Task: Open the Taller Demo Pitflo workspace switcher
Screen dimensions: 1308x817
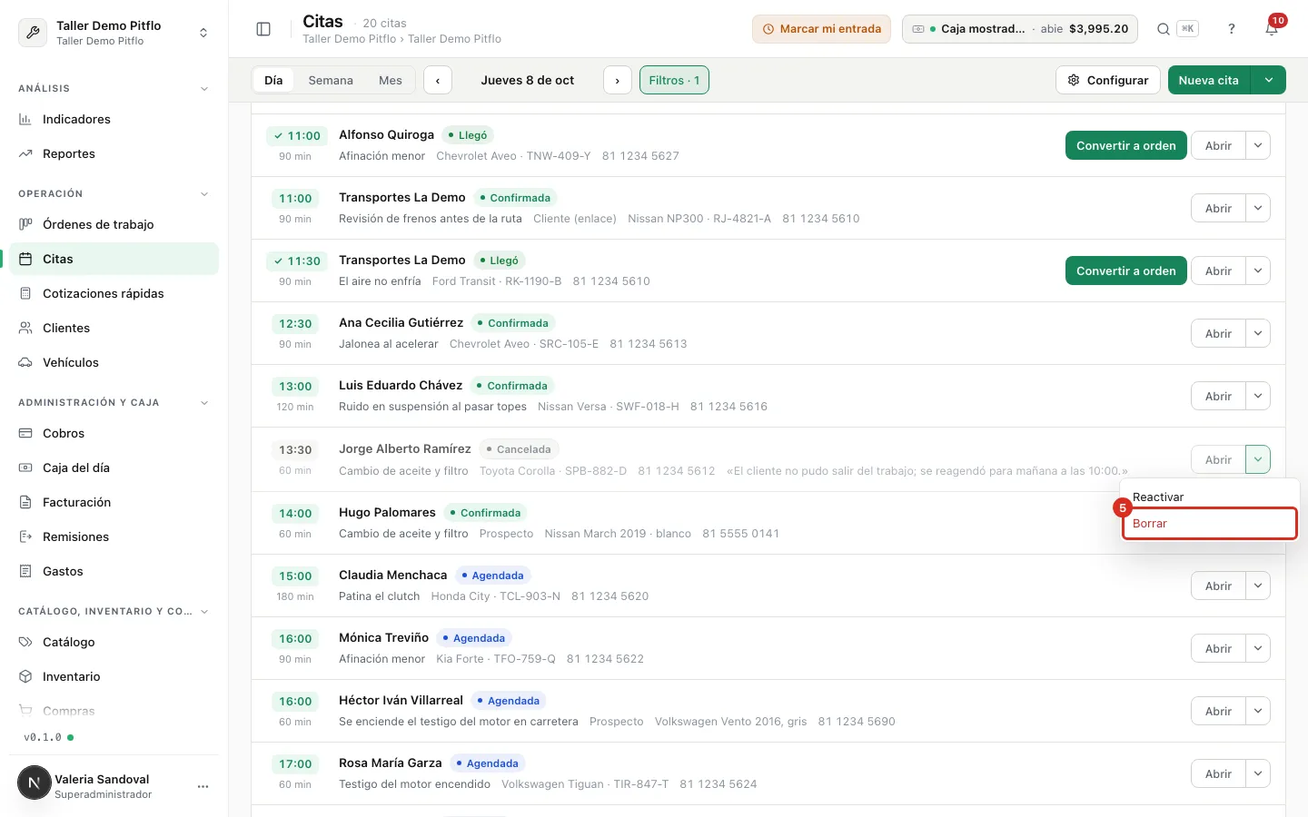Action: click(114, 33)
